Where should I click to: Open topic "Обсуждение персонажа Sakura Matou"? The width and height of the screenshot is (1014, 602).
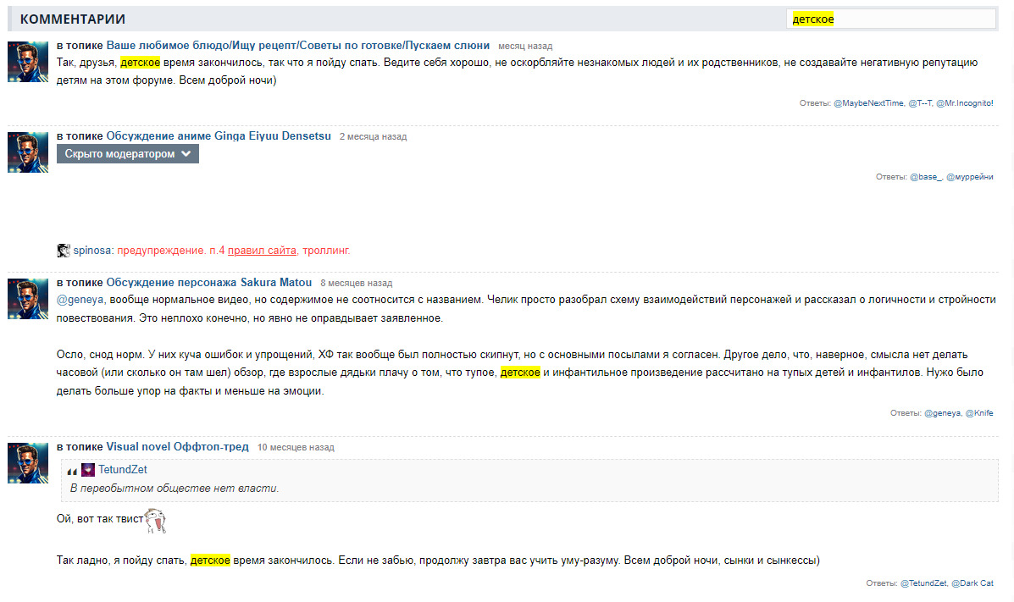click(208, 283)
